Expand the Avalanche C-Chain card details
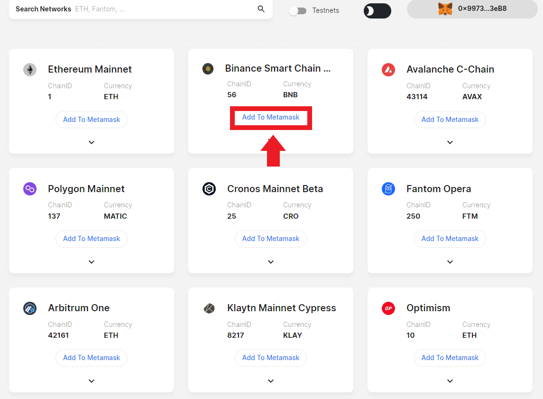 [450, 142]
